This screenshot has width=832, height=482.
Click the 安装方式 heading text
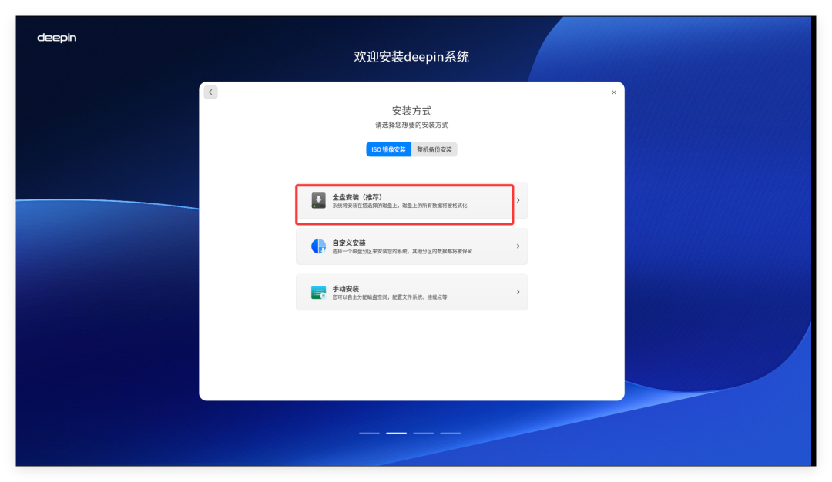point(411,111)
